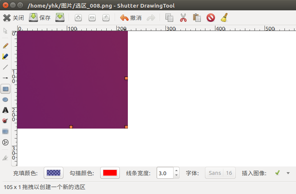Click the 关闭 close button in toolbar
Viewport: 296px width, 194px height.
click(13, 18)
